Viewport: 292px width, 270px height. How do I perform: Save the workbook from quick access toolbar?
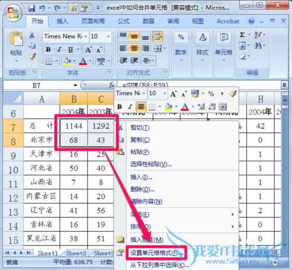[32, 8]
